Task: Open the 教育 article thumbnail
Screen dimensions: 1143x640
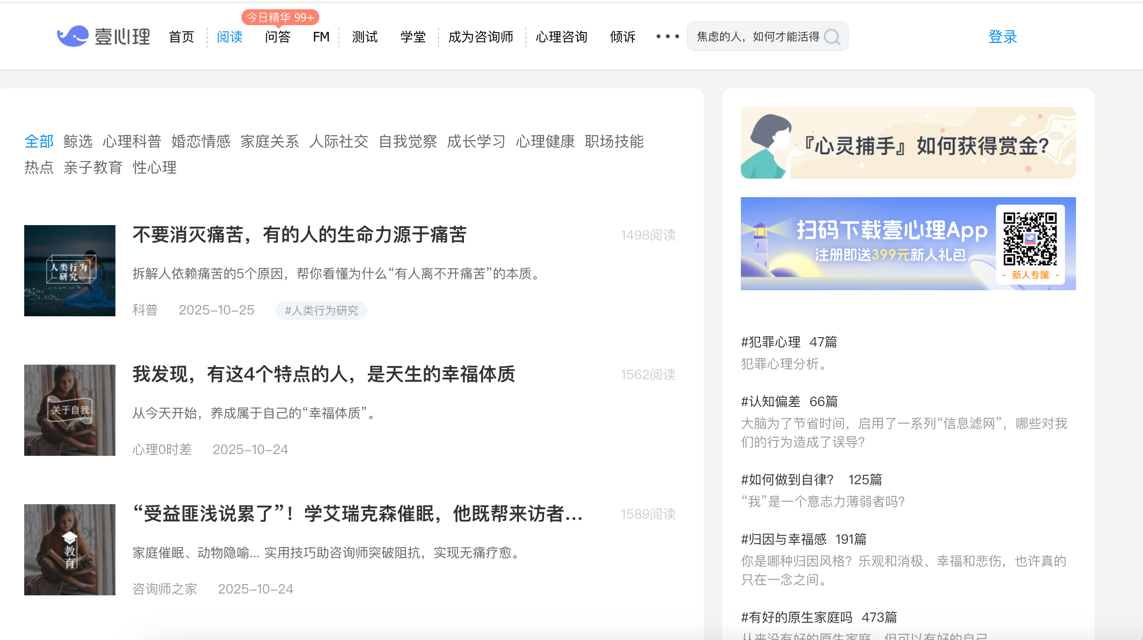Action: [x=70, y=550]
